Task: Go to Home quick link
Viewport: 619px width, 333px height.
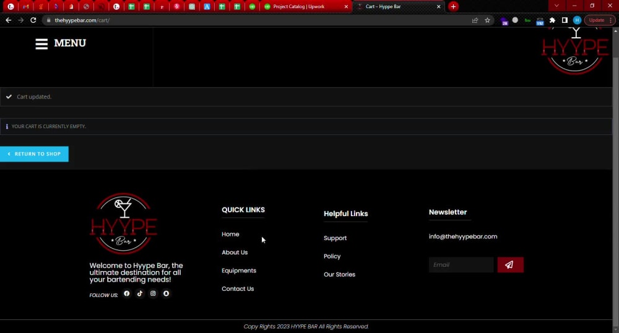Action: pyautogui.click(x=230, y=234)
